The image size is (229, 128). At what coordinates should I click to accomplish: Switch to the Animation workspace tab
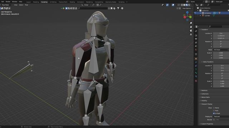point(81,2)
